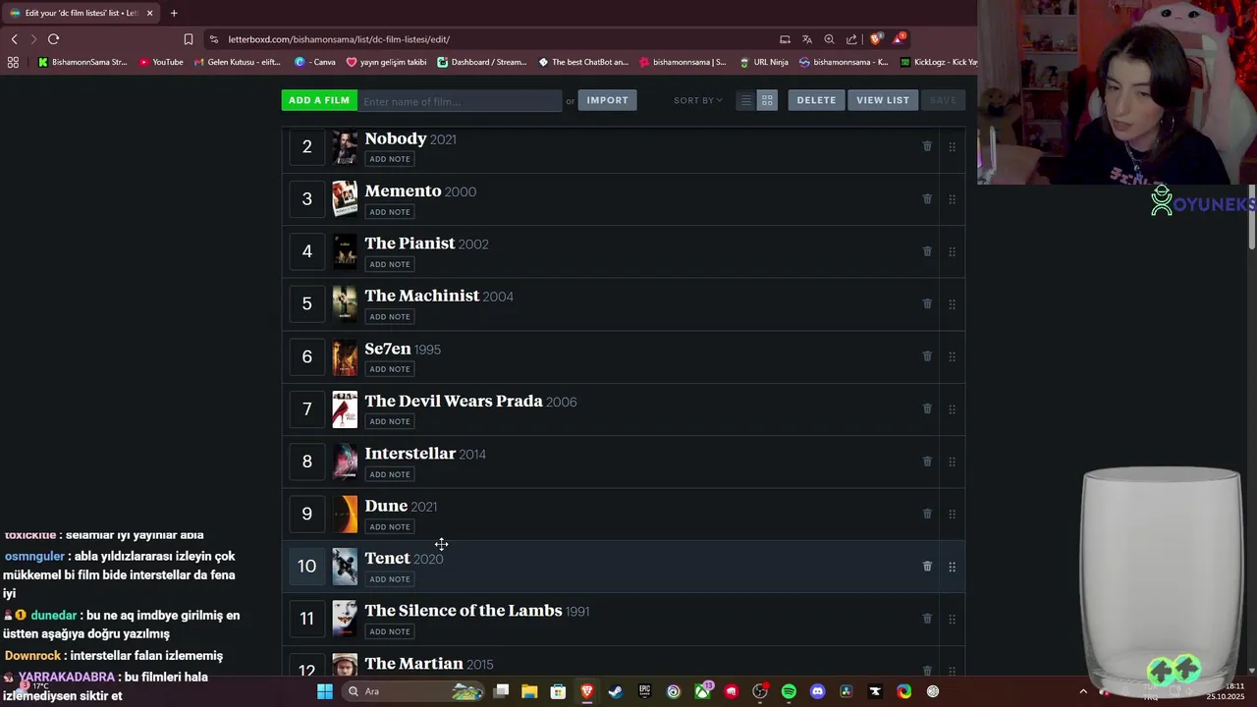Open the YouTube bookmark

coord(161,62)
